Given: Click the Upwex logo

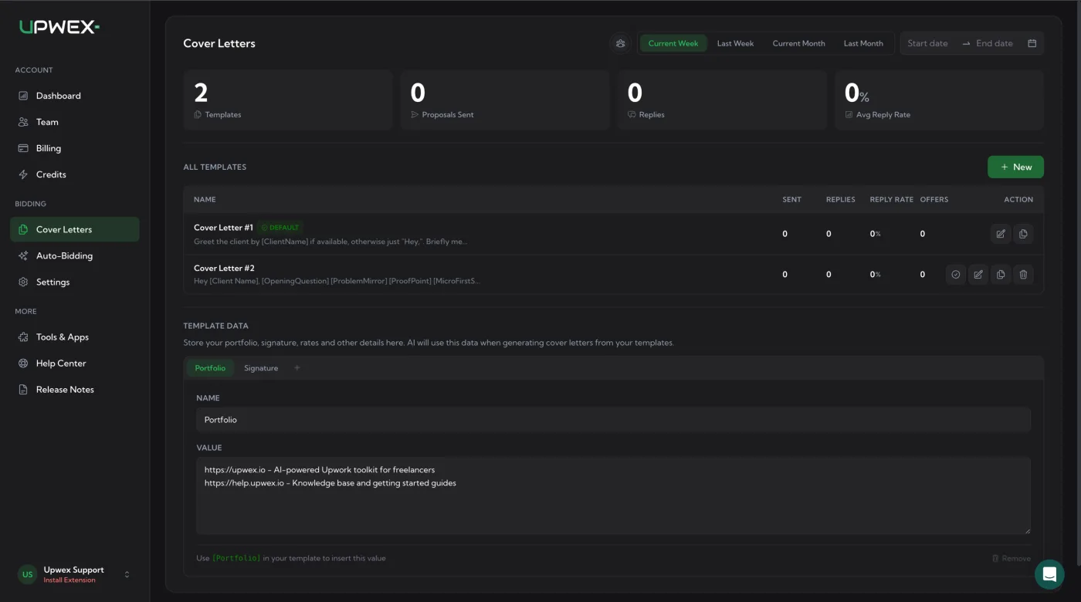Looking at the screenshot, I should (x=59, y=27).
